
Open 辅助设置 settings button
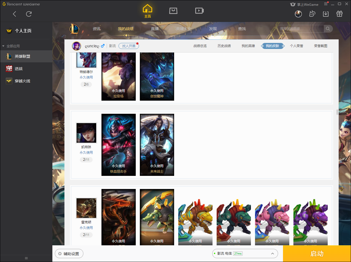[69, 254]
